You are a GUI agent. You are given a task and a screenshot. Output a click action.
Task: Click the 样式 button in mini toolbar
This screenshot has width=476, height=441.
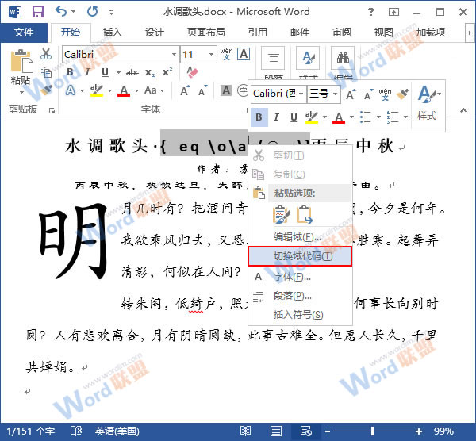(x=428, y=102)
